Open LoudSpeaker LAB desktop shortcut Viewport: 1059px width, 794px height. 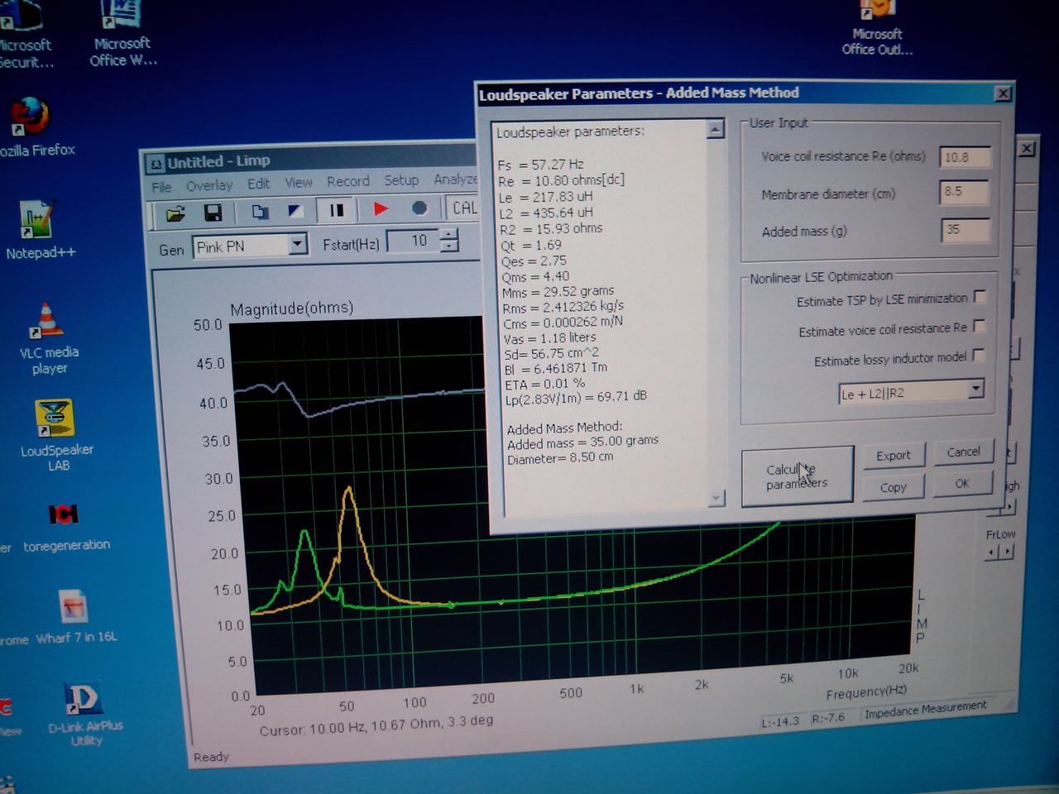[56, 436]
